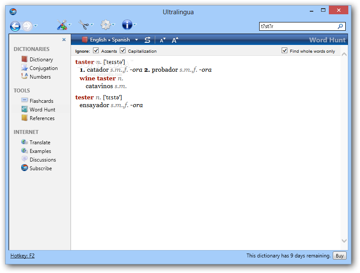The image size is (360, 273).
Task: Click the wine taster sub-entry
Action: [x=98, y=78]
